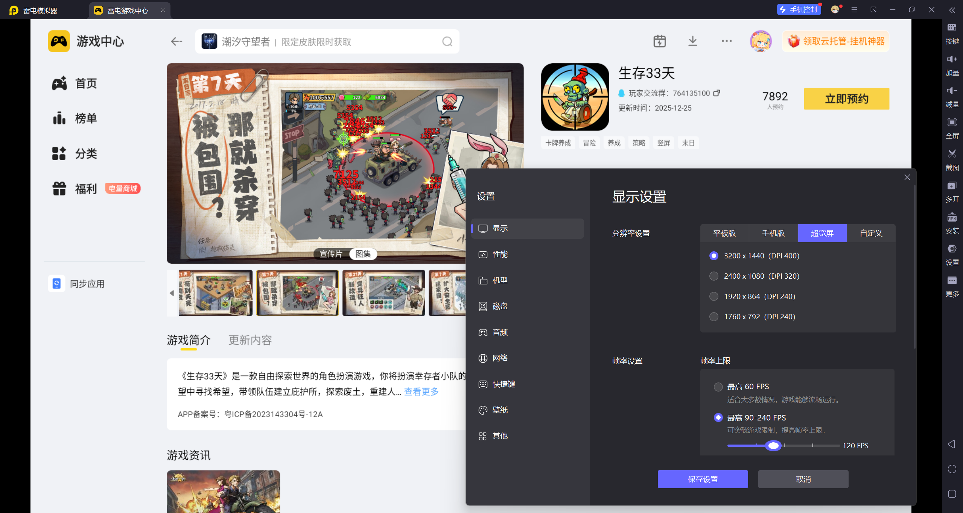Image resolution: width=963 pixels, height=513 pixels.
Task: Click the volume up icon
Action: coord(952,59)
